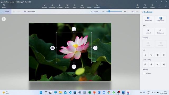This screenshot has height=95, width=169.
Task: Show hidden system tray icons
Action: click(x=141, y=92)
